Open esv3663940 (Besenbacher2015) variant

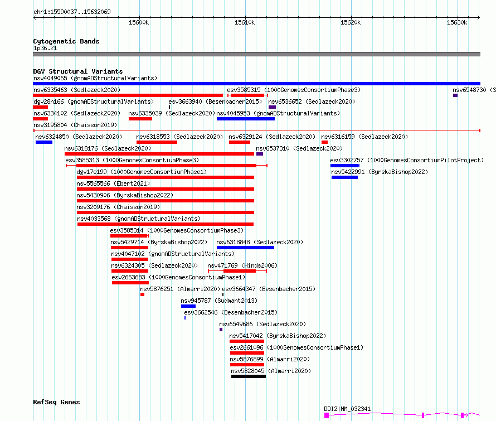tap(215, 101)
